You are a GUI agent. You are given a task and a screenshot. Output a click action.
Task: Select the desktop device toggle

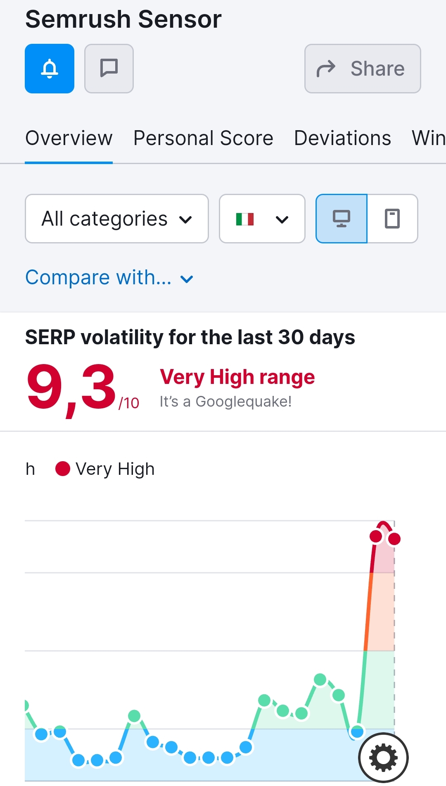click(342, 219)
